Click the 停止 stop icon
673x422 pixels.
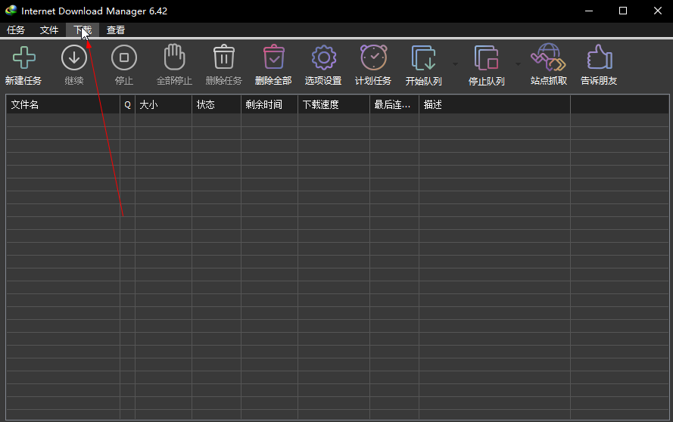[124, 57]
